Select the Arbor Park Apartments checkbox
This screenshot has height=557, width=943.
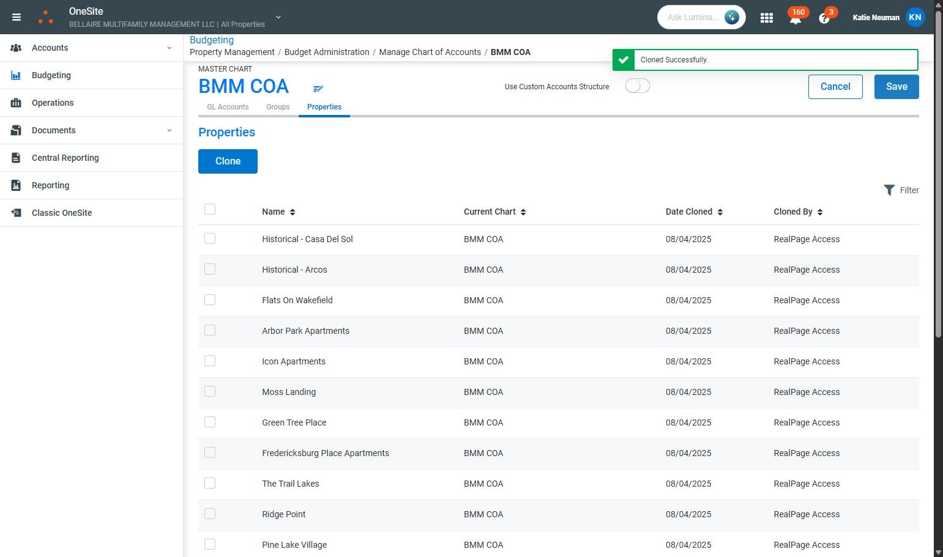210,330
